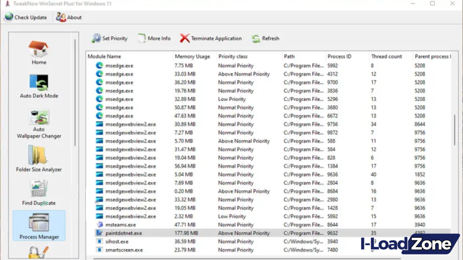The width and height of the screenshot is (463, 260).
Task: Refresh the process list
Action: tap(265, 38)
